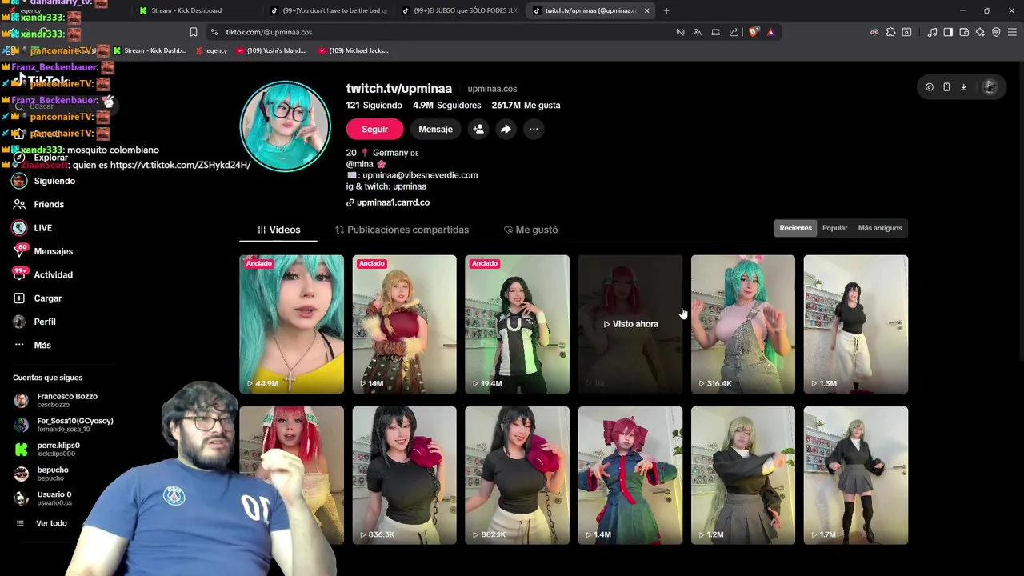The height and width of the screenshot is (576, 1024).
Task: Switch to the 'El JUEGO que SÓLO PUEDES' tab
Action: [460, 10]
